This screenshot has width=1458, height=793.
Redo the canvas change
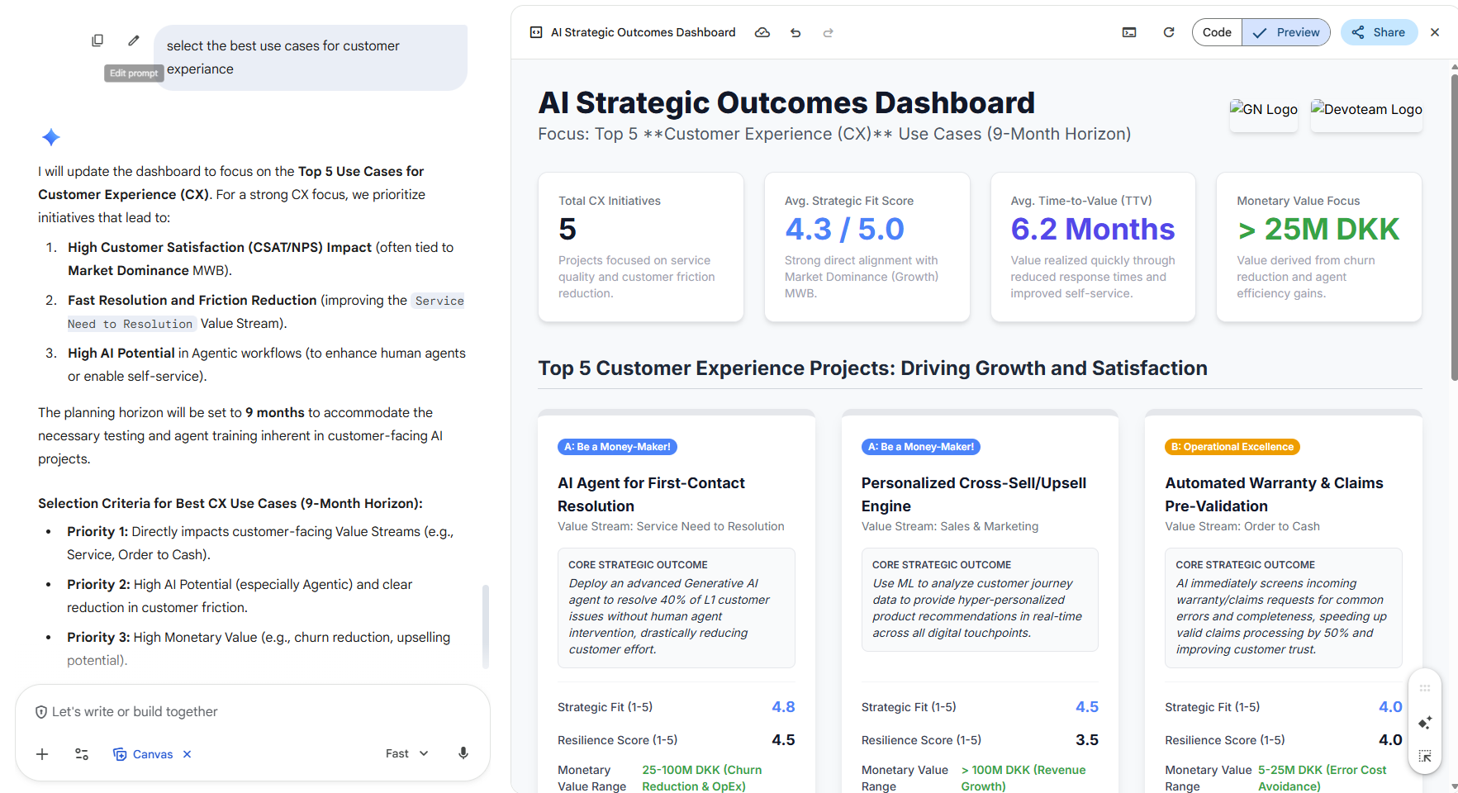click(x=828, y=32)
